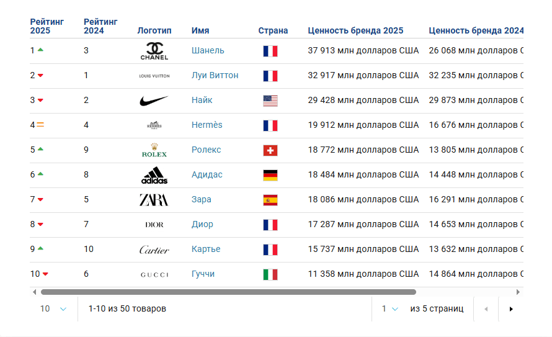
Task: Sort by Ценность бренда 2025 header
Action: [355, 30]
